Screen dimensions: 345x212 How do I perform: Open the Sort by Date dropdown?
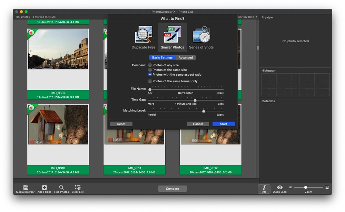pos(248,17)
